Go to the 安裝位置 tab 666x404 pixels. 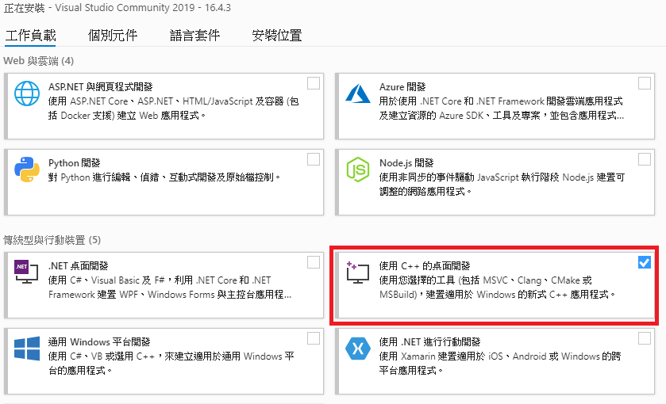point(277,35)
